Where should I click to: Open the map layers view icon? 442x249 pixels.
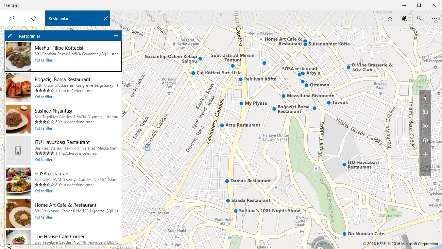pyautogui.click(x=425, y=140)
